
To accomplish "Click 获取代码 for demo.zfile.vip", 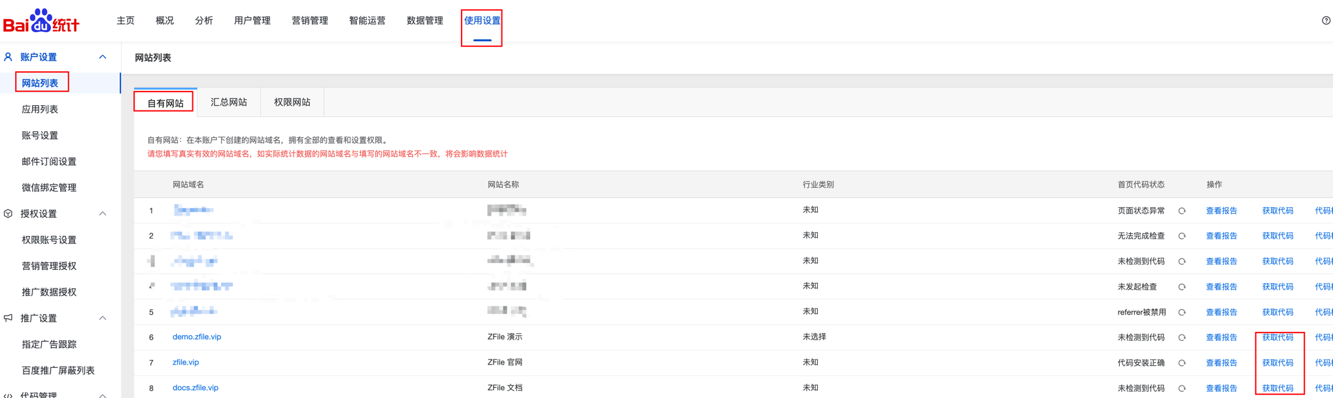I will 1277,338.
